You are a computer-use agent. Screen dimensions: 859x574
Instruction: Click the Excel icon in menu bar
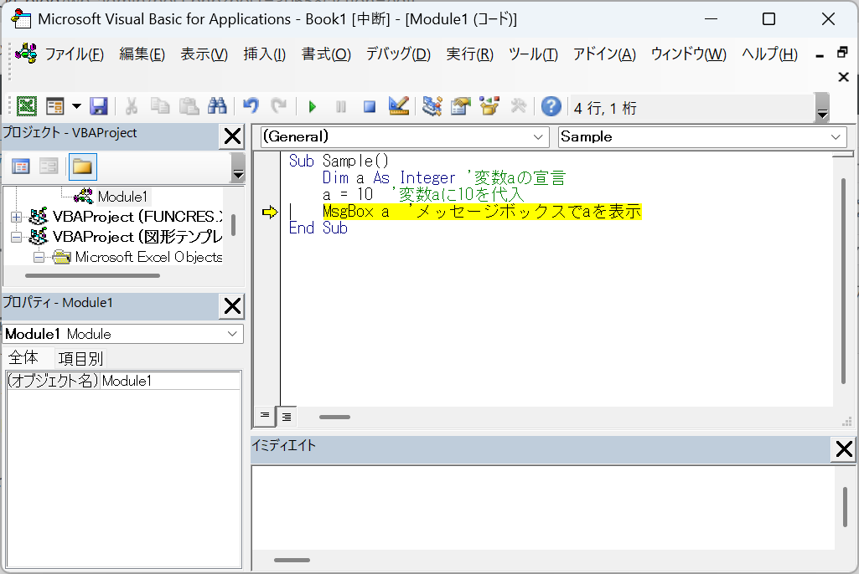point(26,53)
